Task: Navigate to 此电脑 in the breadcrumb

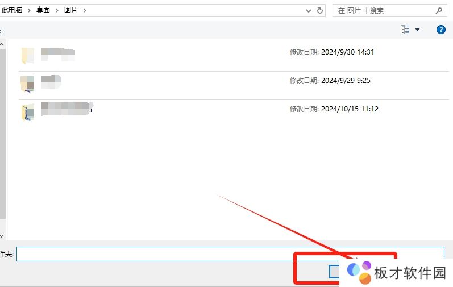Action: pyautogui.click(x=11, y=10)
